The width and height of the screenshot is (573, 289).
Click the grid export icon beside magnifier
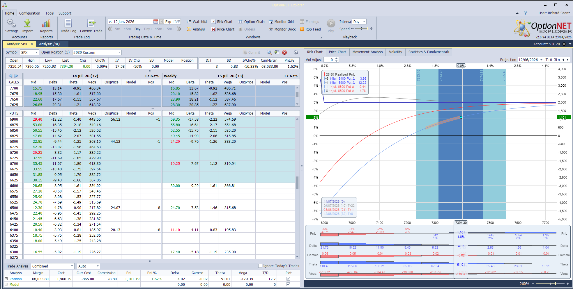277,52
